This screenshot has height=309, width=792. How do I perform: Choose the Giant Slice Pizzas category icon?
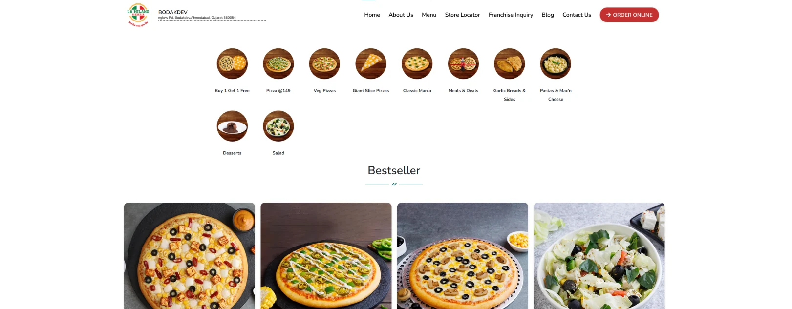371,63
